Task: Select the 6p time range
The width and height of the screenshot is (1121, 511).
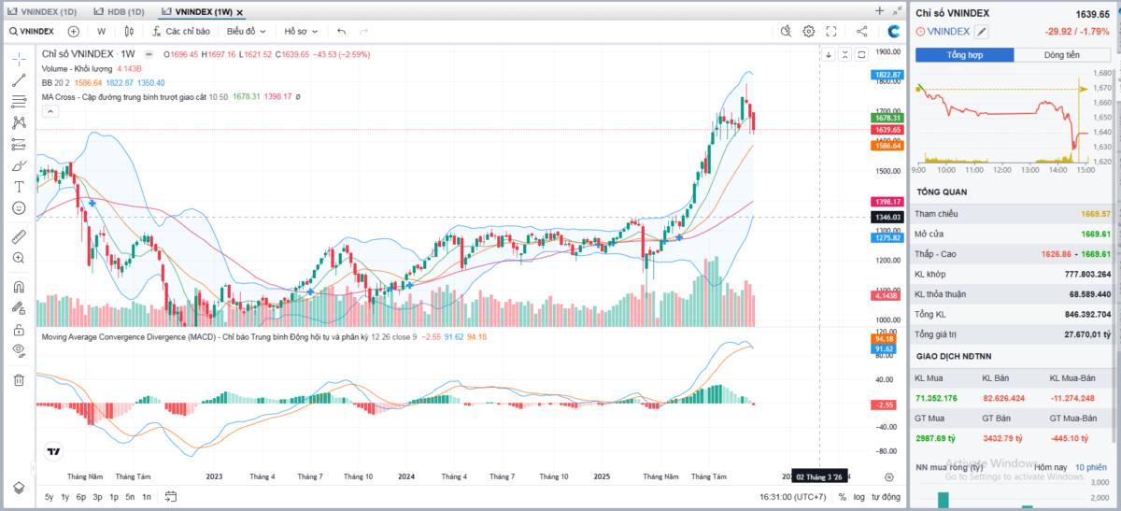Action: (81, 497)
